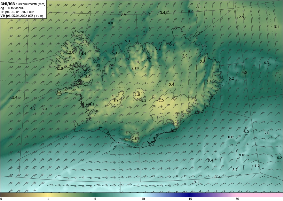Viewport: 283px width, 201px height.
Task: Click the 4.8 value on the map
Action: click(110, 23)
